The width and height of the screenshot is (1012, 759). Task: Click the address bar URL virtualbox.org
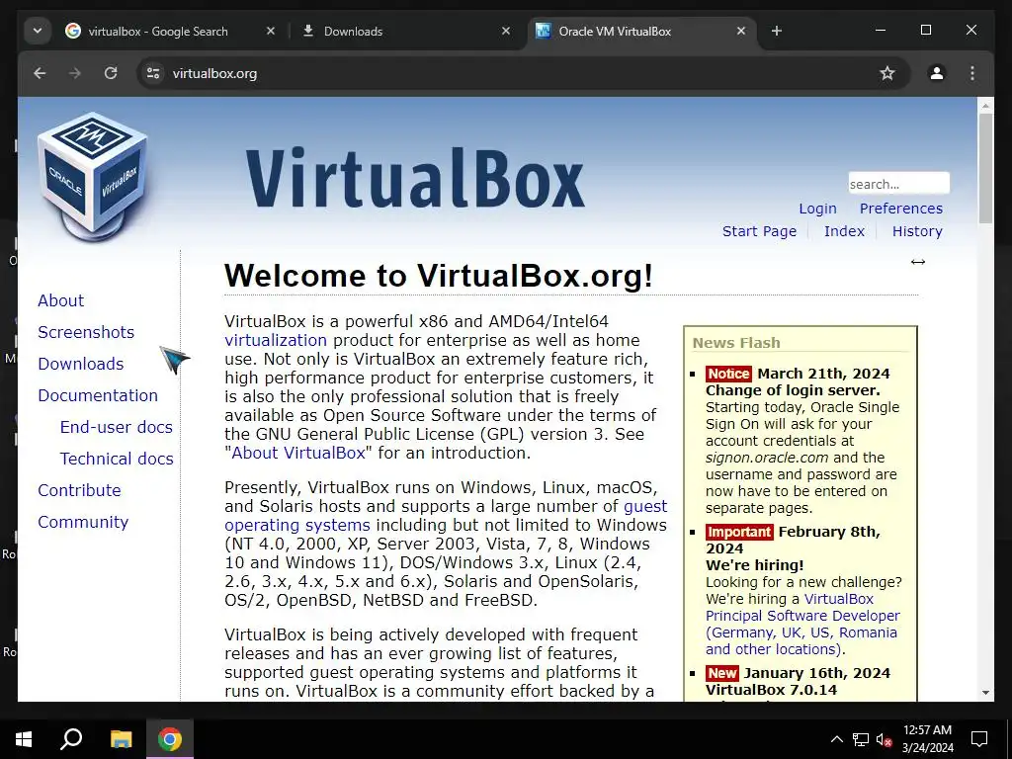[214, 73]
